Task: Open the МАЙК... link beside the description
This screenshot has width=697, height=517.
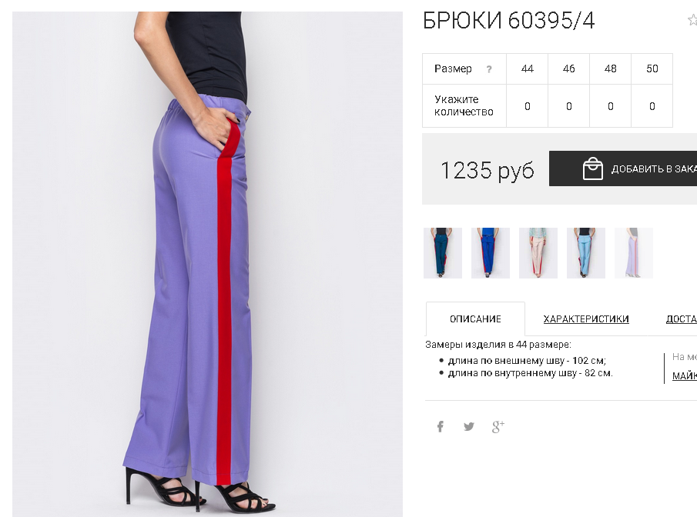Action: (x=685, y=376)
